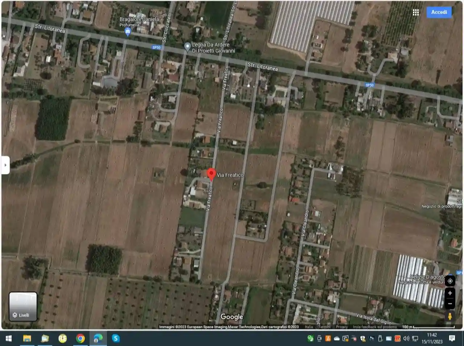Select the Bragaloni Daniela profumeria pin

click(127, 32)
